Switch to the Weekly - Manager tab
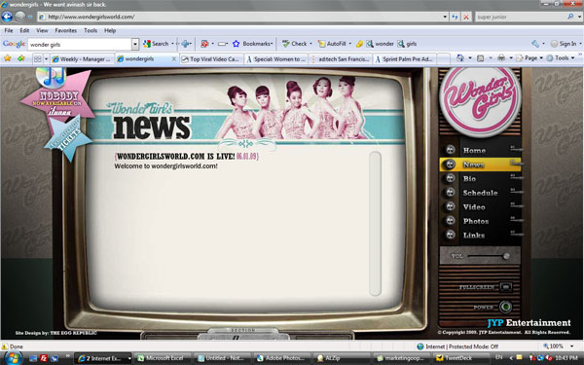Image resolution: width=584 pixels, height=365 pixels. pyautogui.click(x=82, y=59)
